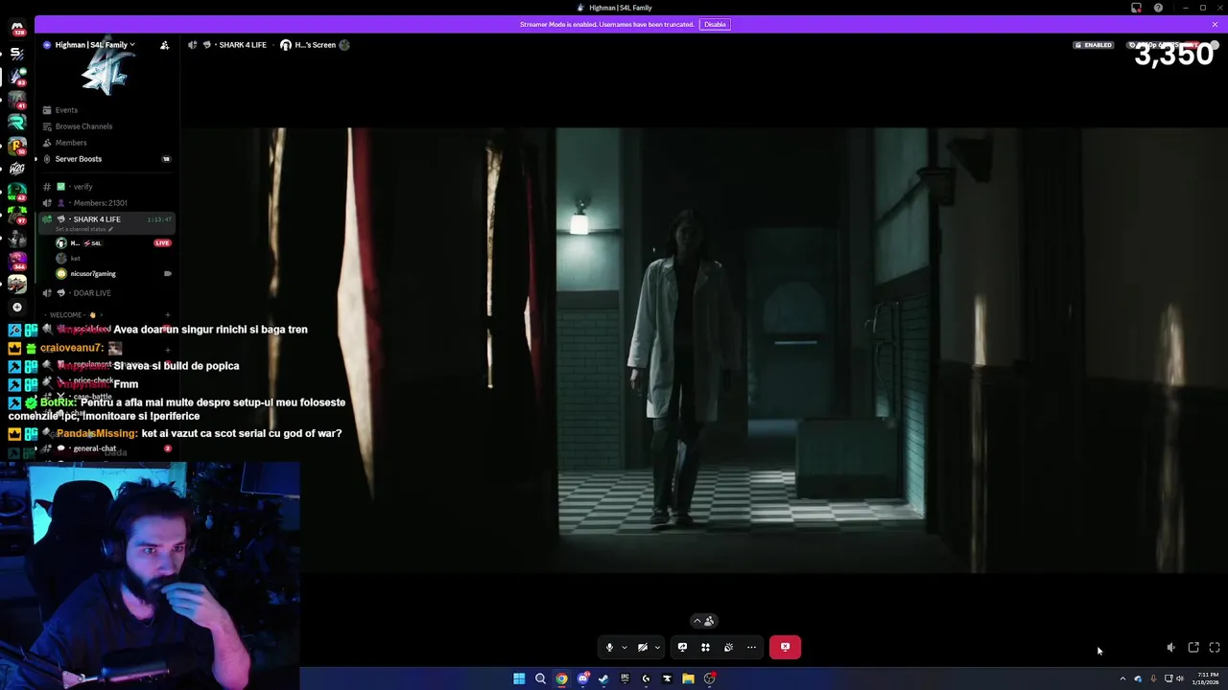Add a server with the plus icon
The height and width of the screenshot is (690, 1228).
tap(16, 307)
